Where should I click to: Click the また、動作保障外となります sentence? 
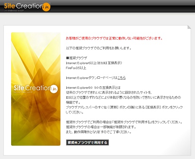coord(99,132)
